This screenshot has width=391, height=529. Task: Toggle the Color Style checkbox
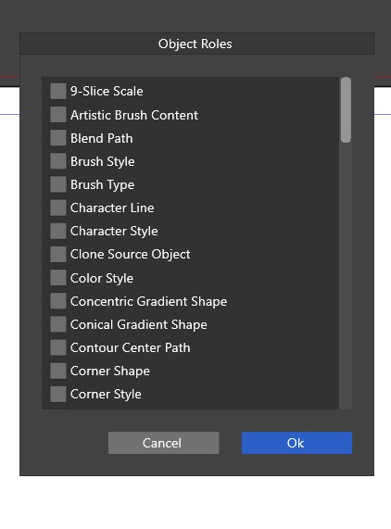tap(58, 278)
